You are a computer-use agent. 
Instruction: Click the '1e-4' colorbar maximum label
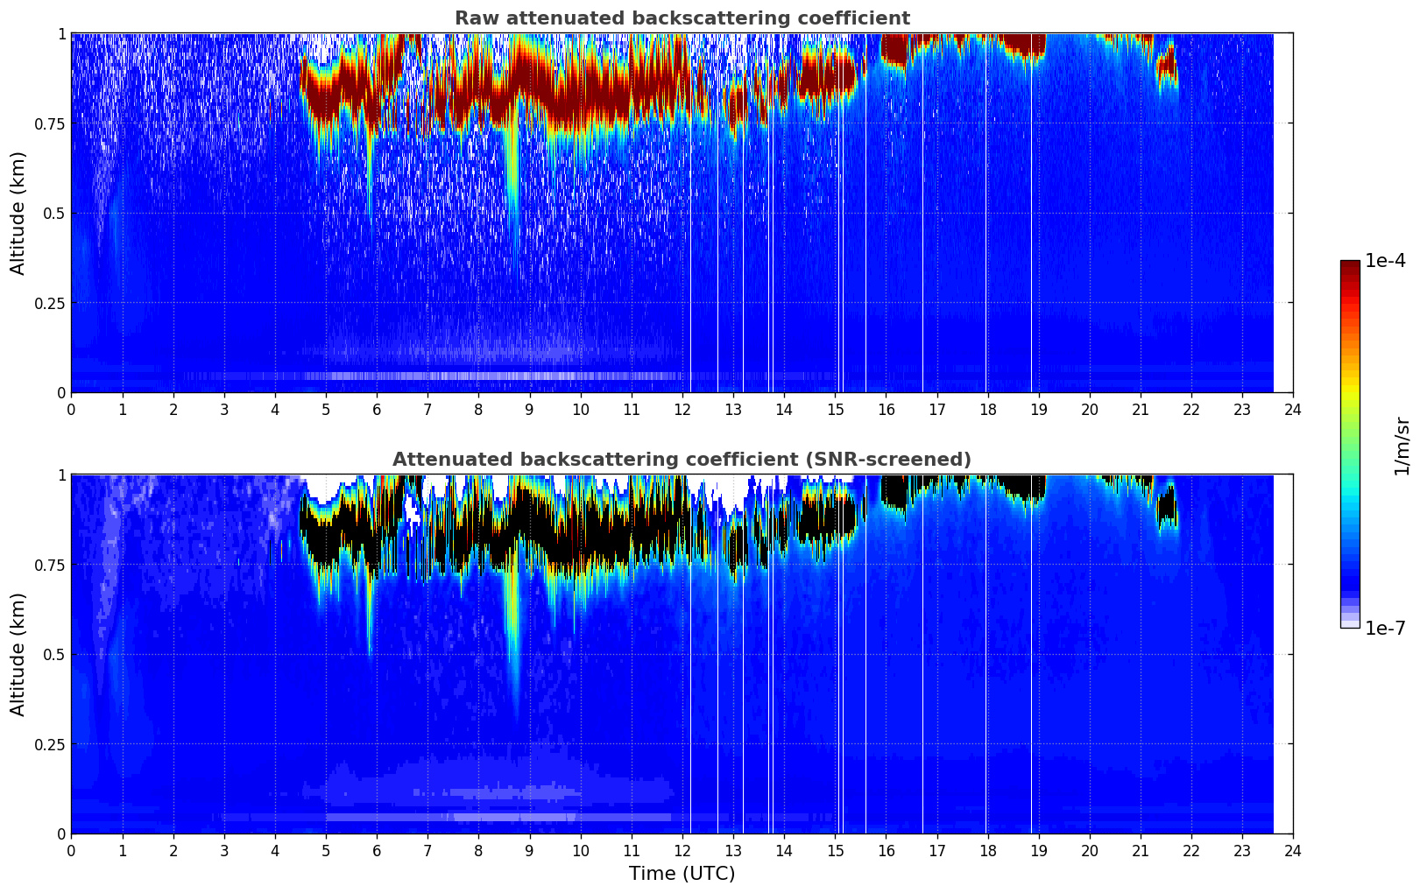pyautogui.click(x=1386, y=261)
